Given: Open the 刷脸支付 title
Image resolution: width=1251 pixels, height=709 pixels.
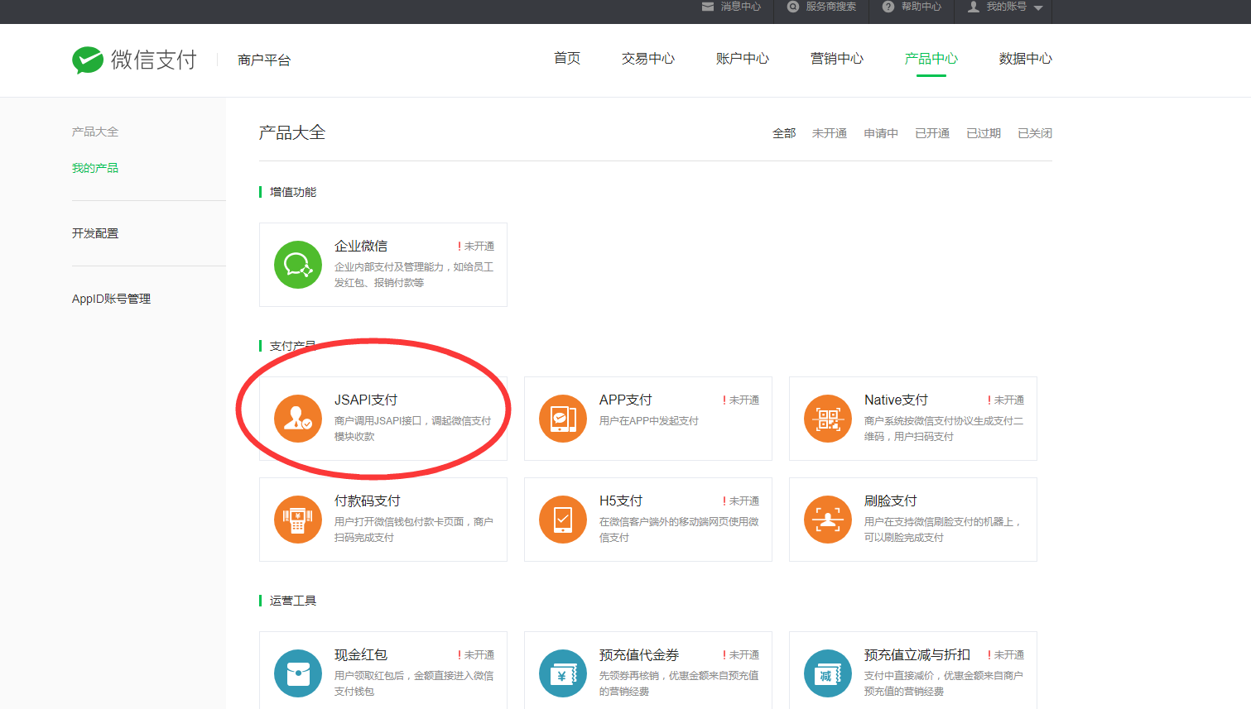Looking at the screenshot, I should (891, 501).
